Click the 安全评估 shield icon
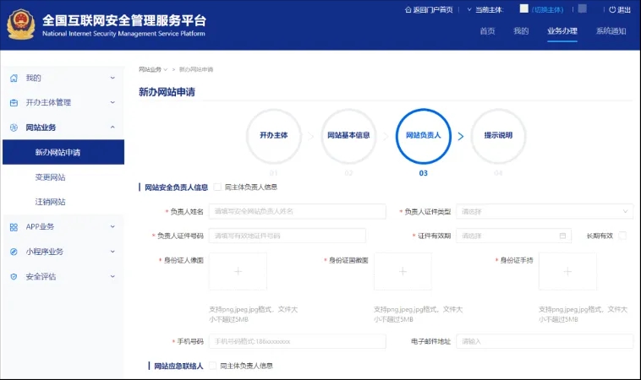The height and width of the screenshot is (380, 641). point(14,276)
